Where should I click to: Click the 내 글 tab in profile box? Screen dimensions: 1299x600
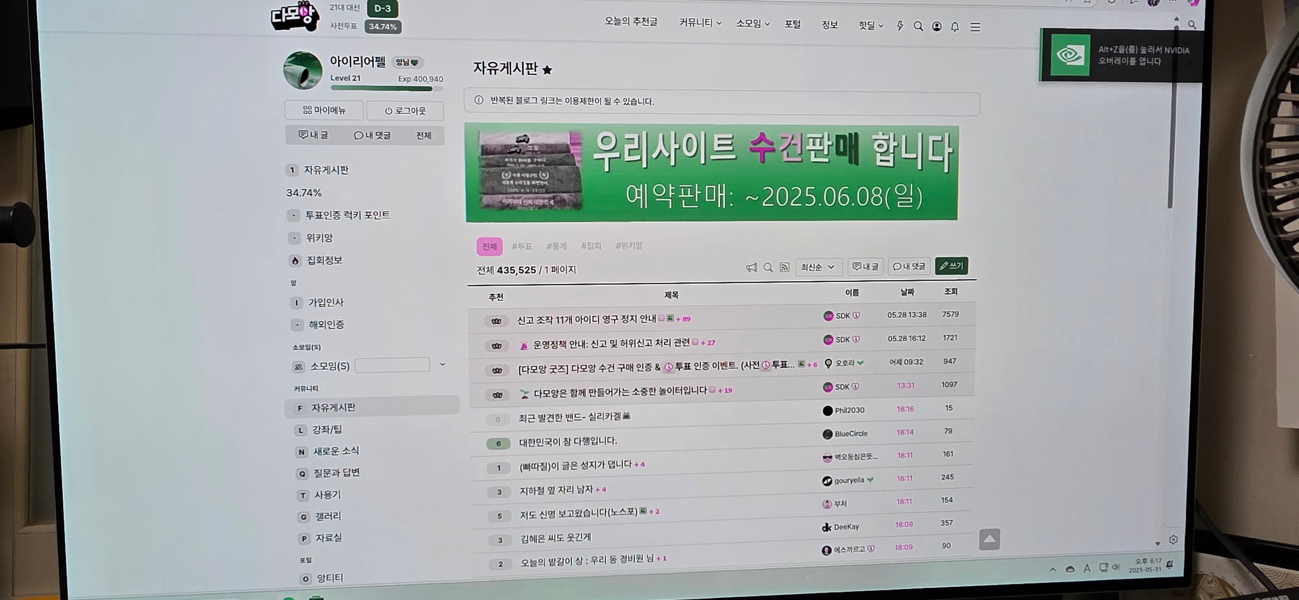click(x=313, y=135)
